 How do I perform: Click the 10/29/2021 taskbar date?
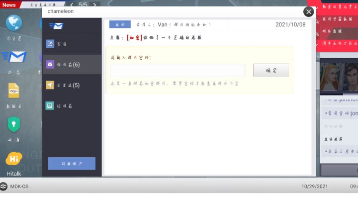click(x=314, y=187)
